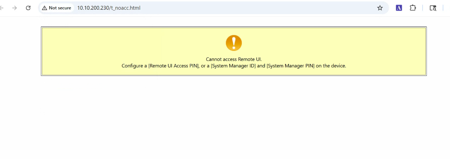Click the forward navigation arrow
The image size is (450, 159).
pos(14,8)
